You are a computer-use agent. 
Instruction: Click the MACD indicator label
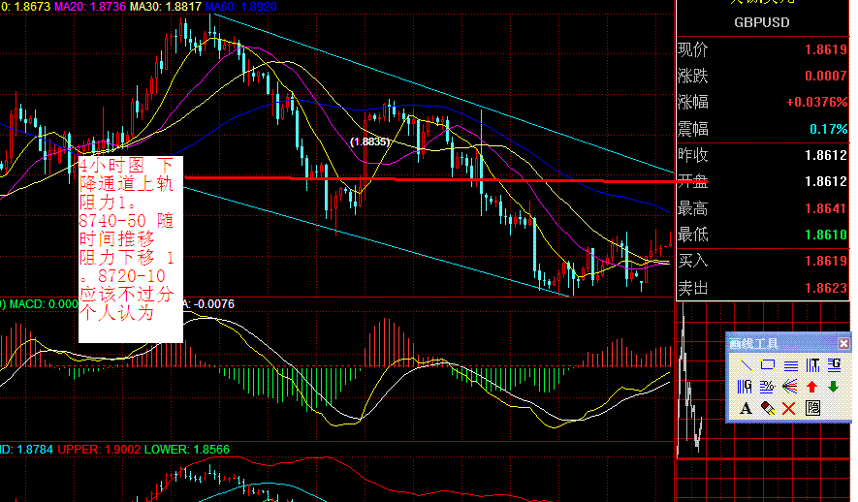[x=44, y=304]
